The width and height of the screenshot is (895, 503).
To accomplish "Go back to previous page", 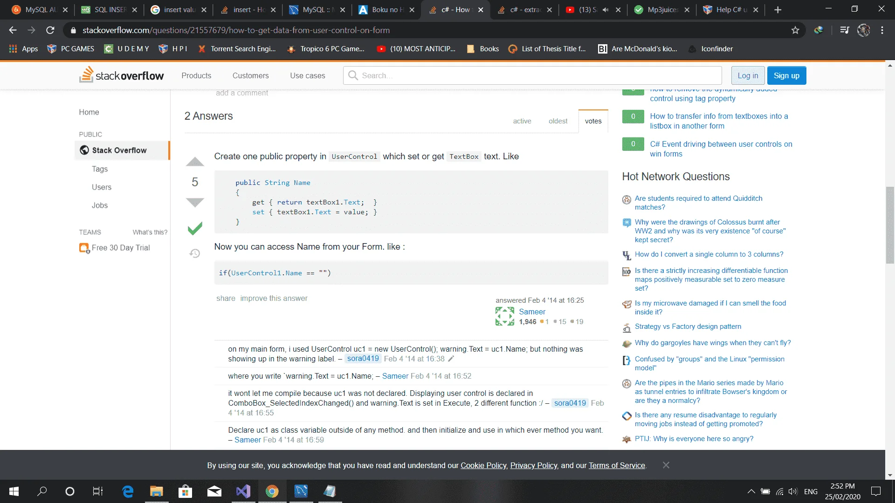I will click(x=13, y=30).
